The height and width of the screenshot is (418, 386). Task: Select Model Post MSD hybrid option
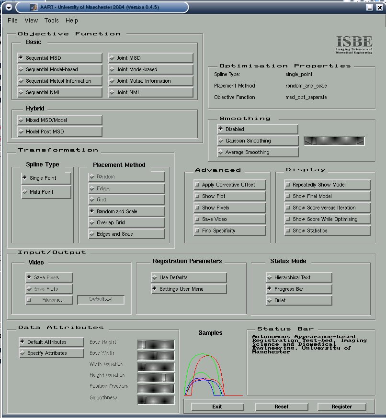coord(60,132)
